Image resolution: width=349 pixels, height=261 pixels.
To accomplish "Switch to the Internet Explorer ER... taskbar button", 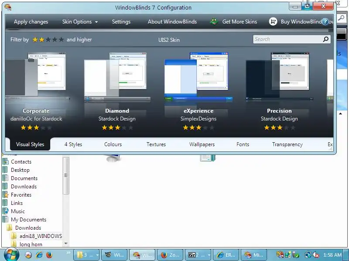I will pyautogui.click(x=226, y=255).
